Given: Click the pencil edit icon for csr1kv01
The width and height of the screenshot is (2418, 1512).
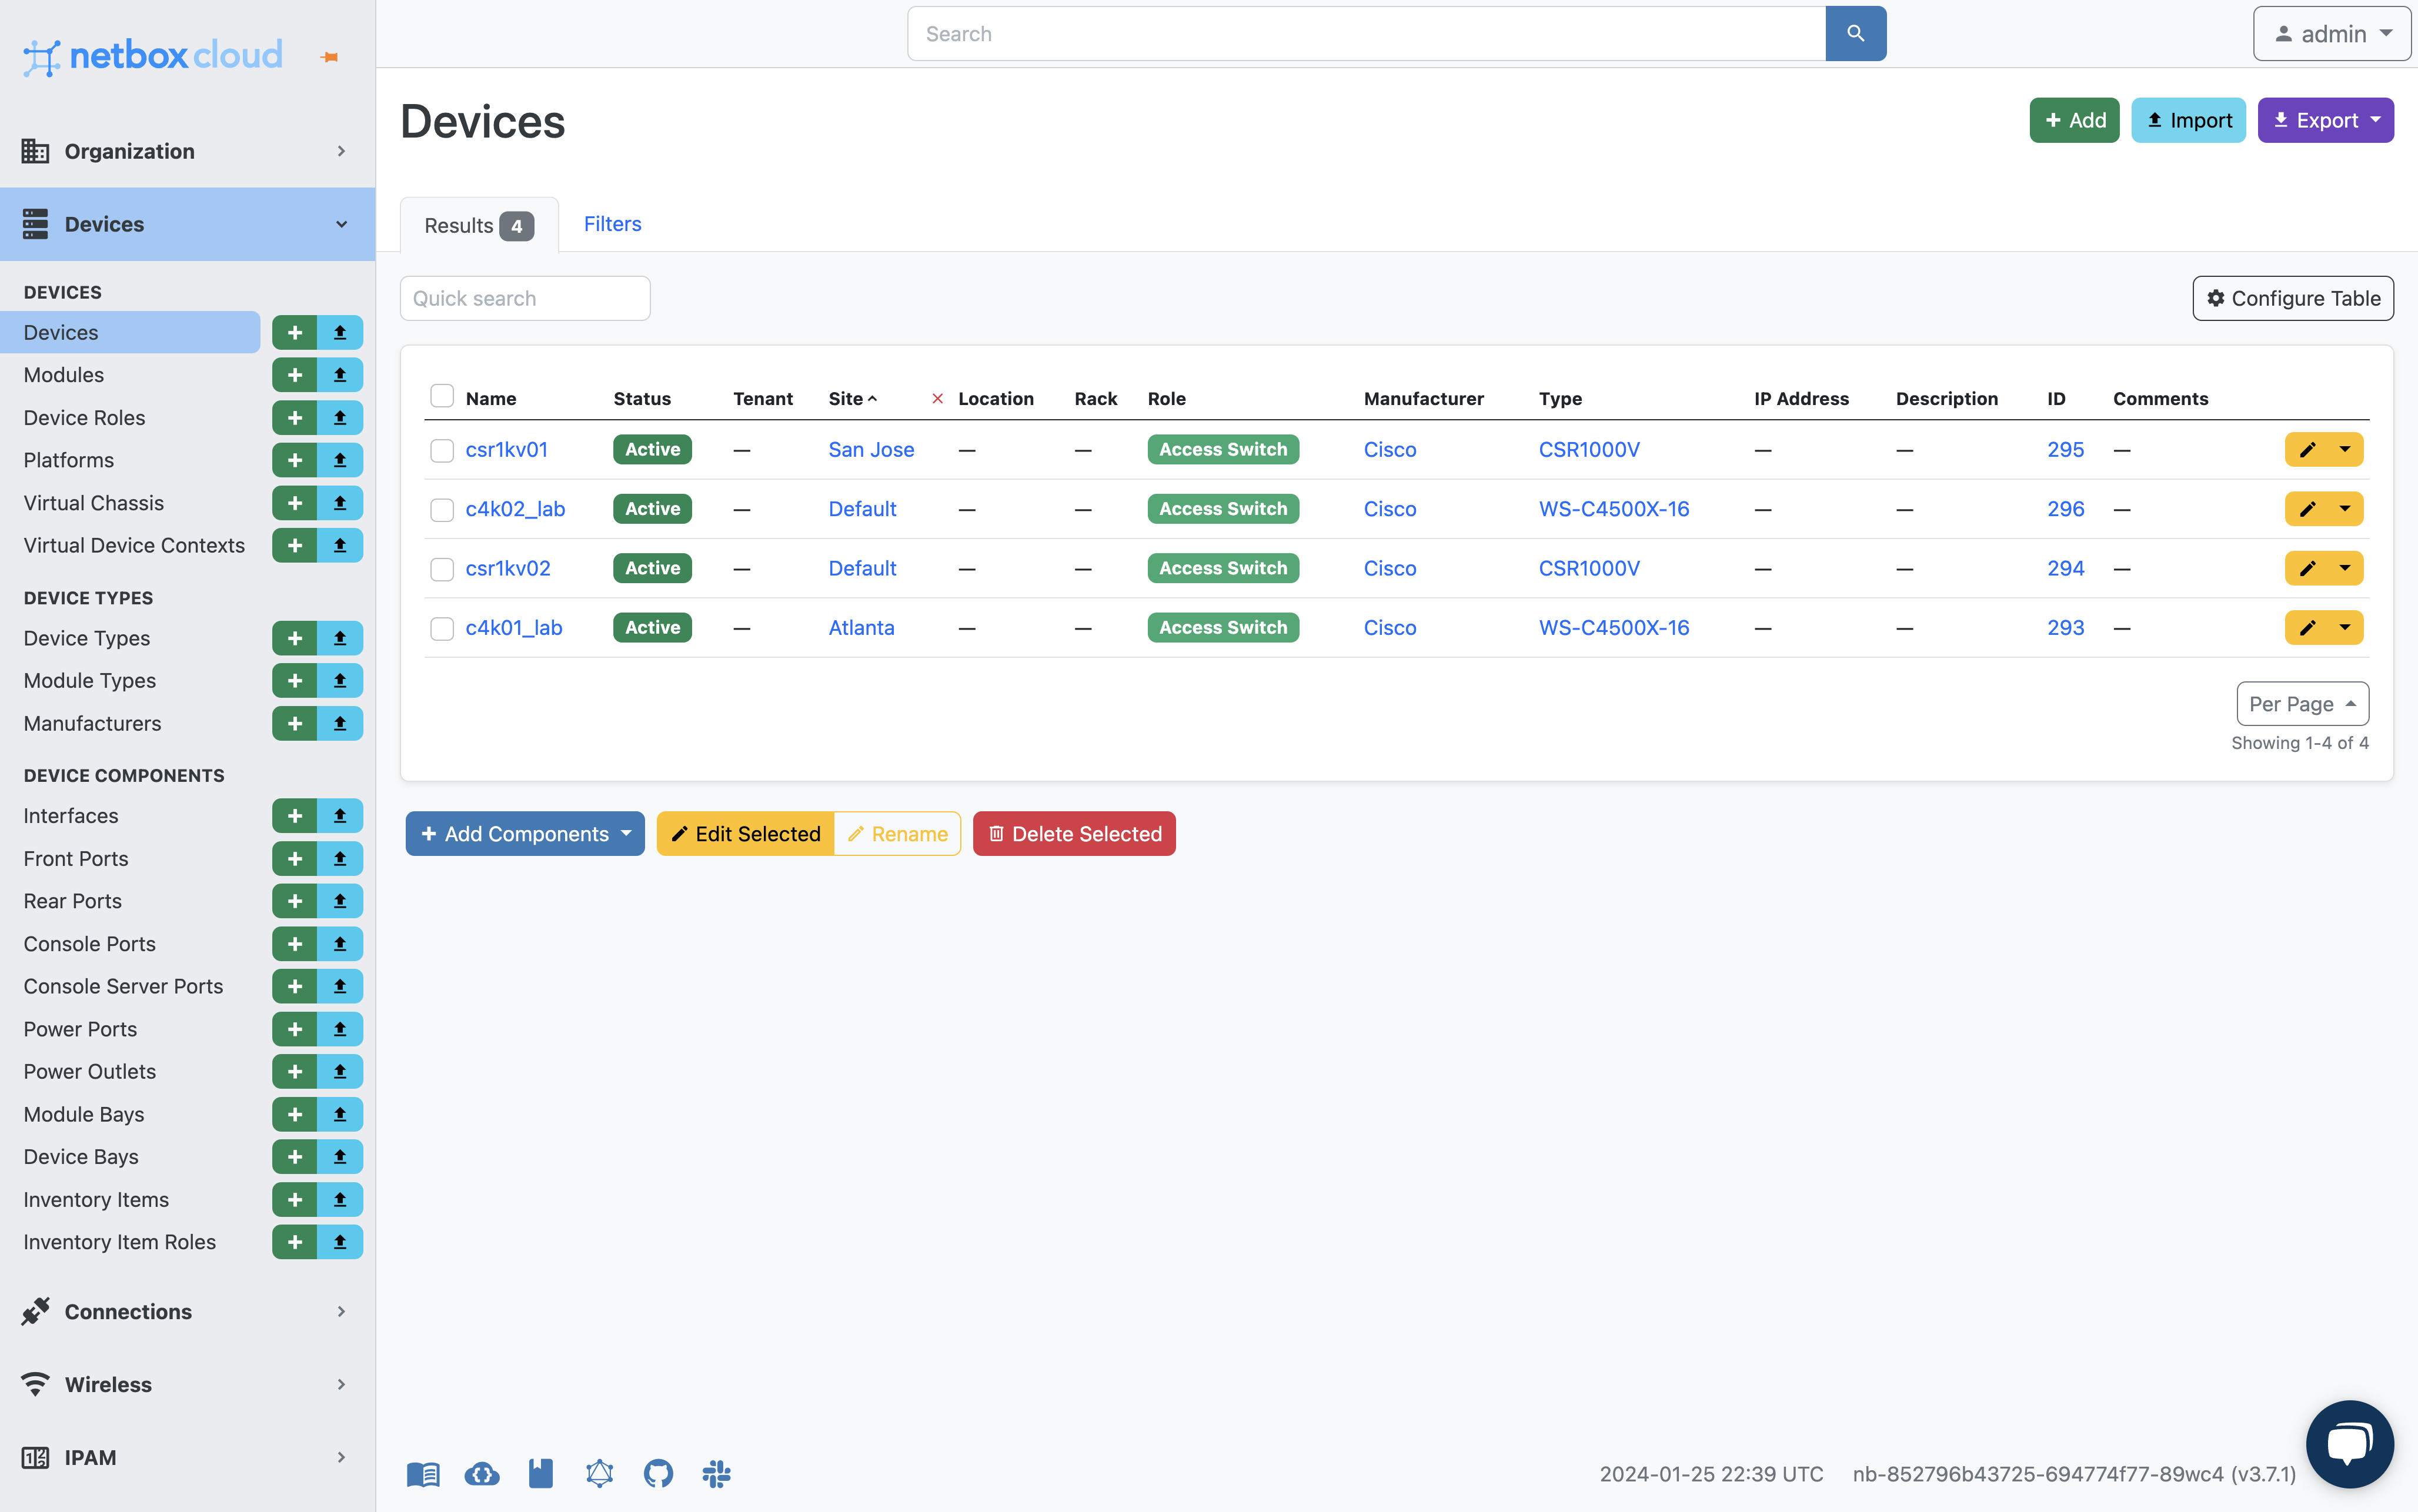Looking at the screenshot, I should click(x=2307, y=449).
